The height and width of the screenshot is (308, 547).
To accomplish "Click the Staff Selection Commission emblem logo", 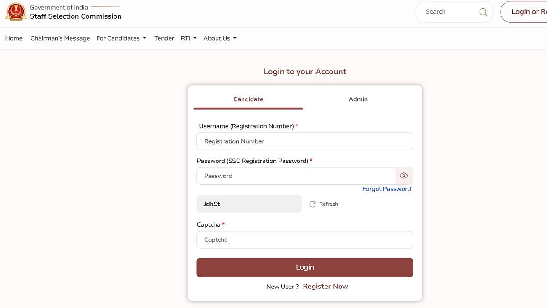I will point(15,12).
